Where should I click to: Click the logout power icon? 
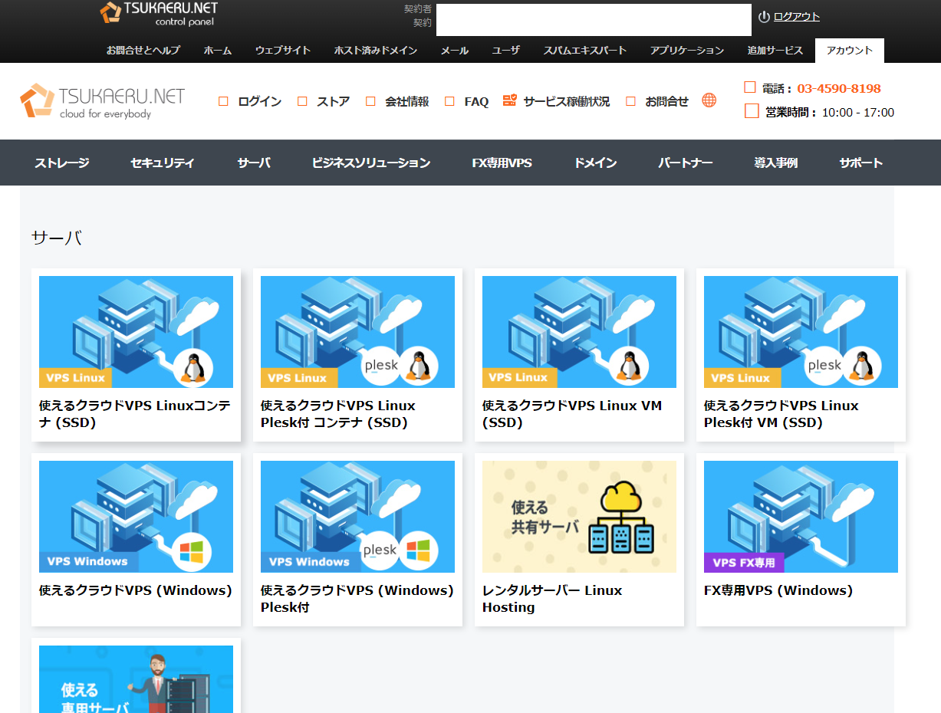tap(764, 17)
